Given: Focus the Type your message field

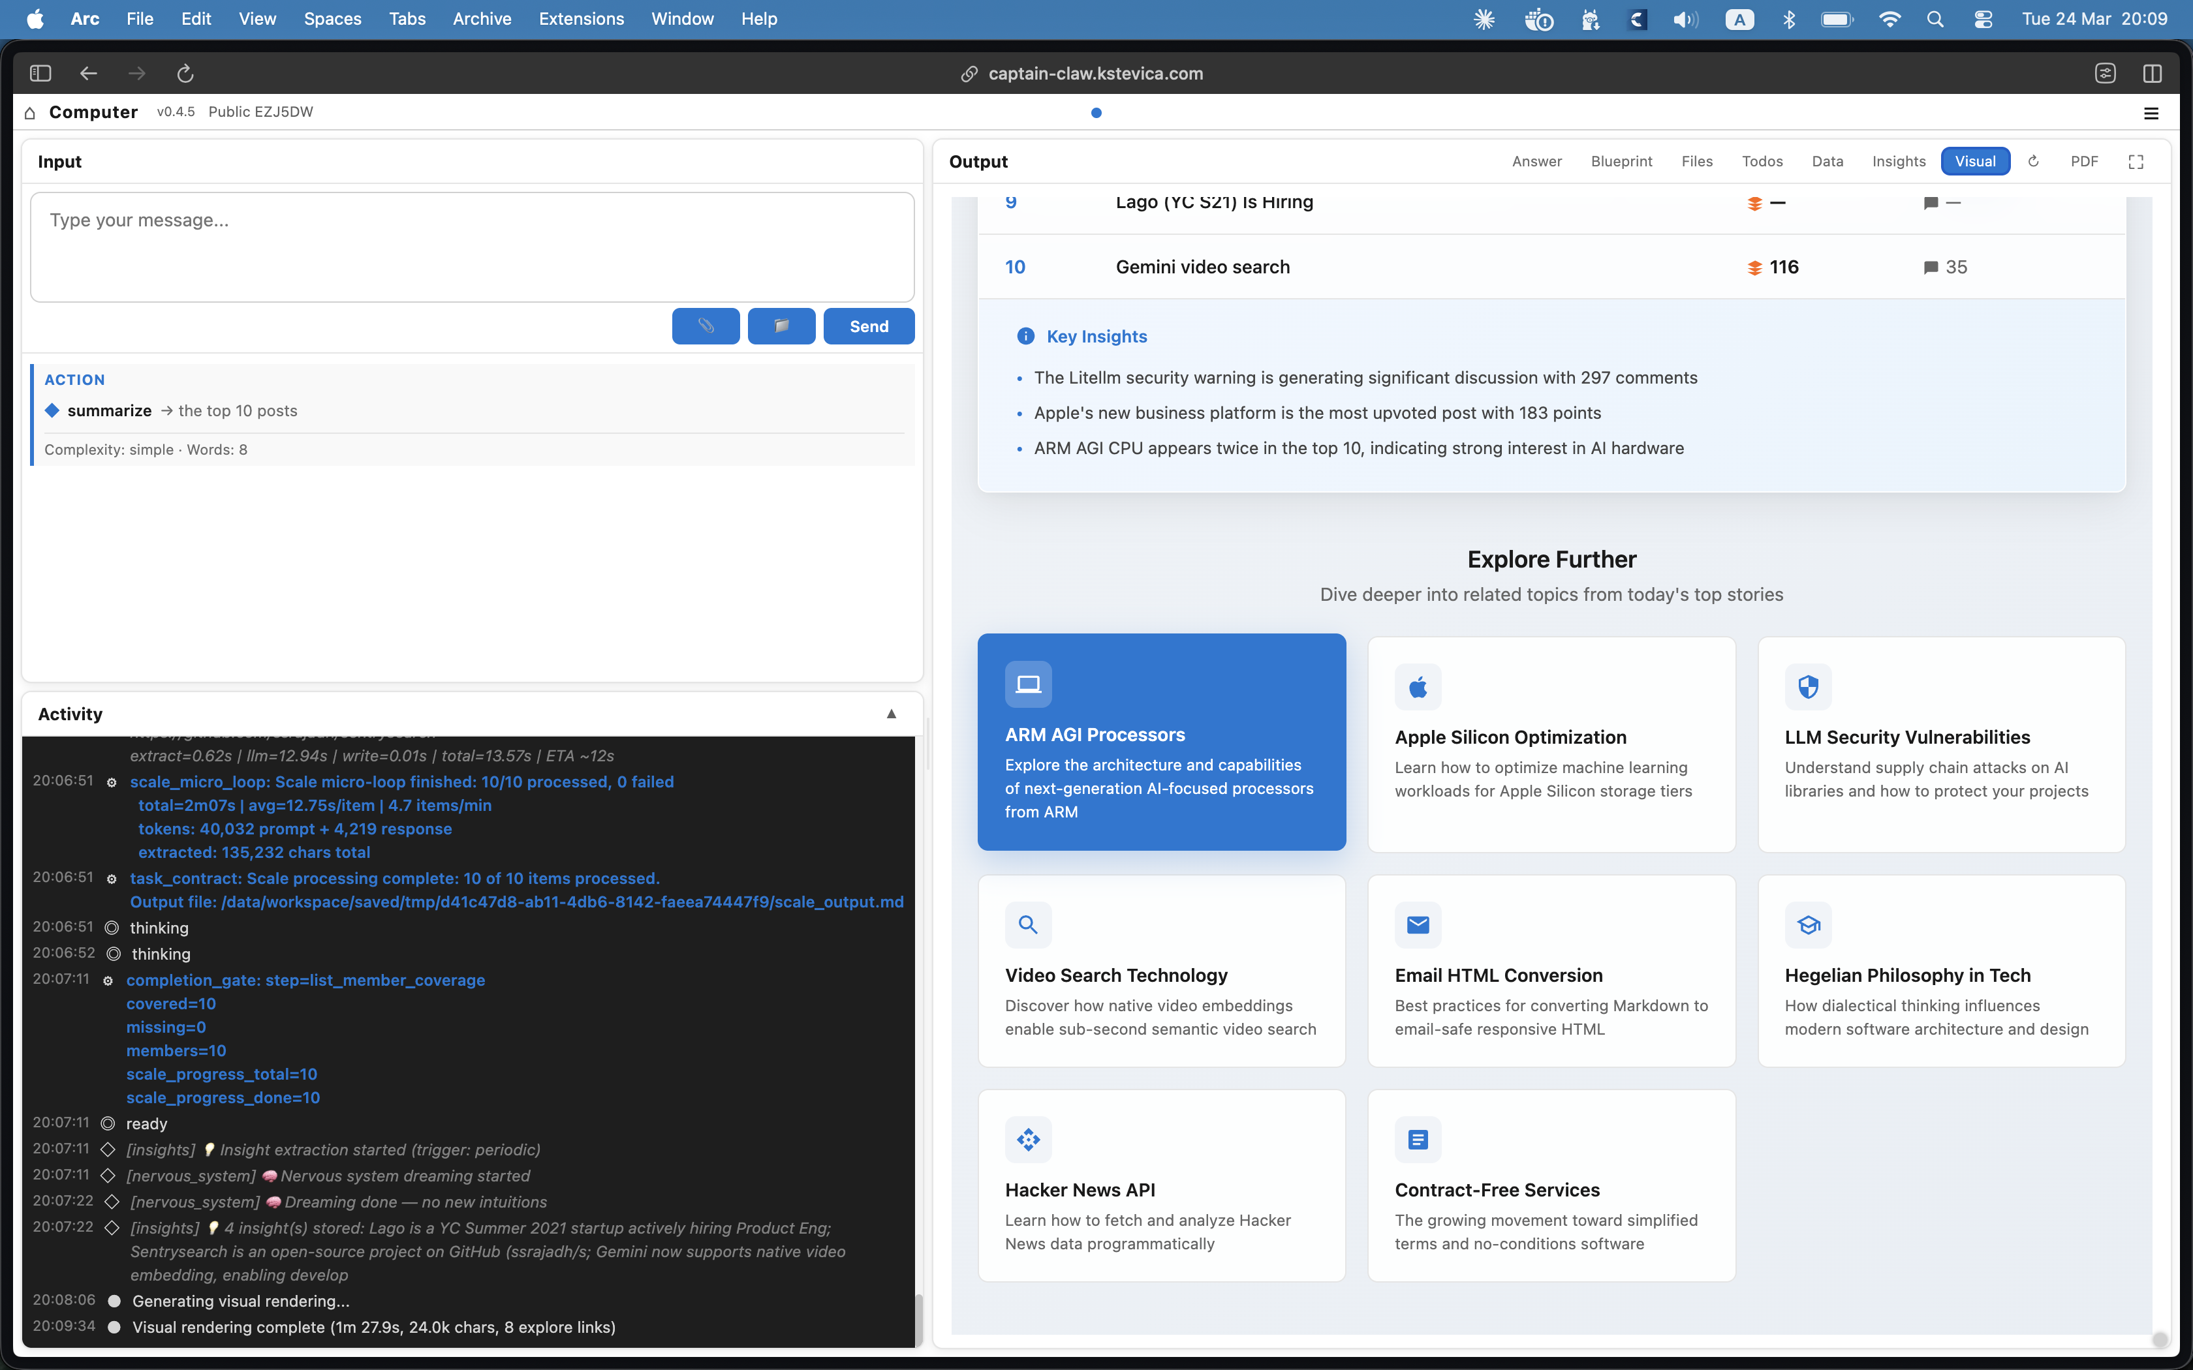Looking at the screenshot, I should [x=472, y=247].
